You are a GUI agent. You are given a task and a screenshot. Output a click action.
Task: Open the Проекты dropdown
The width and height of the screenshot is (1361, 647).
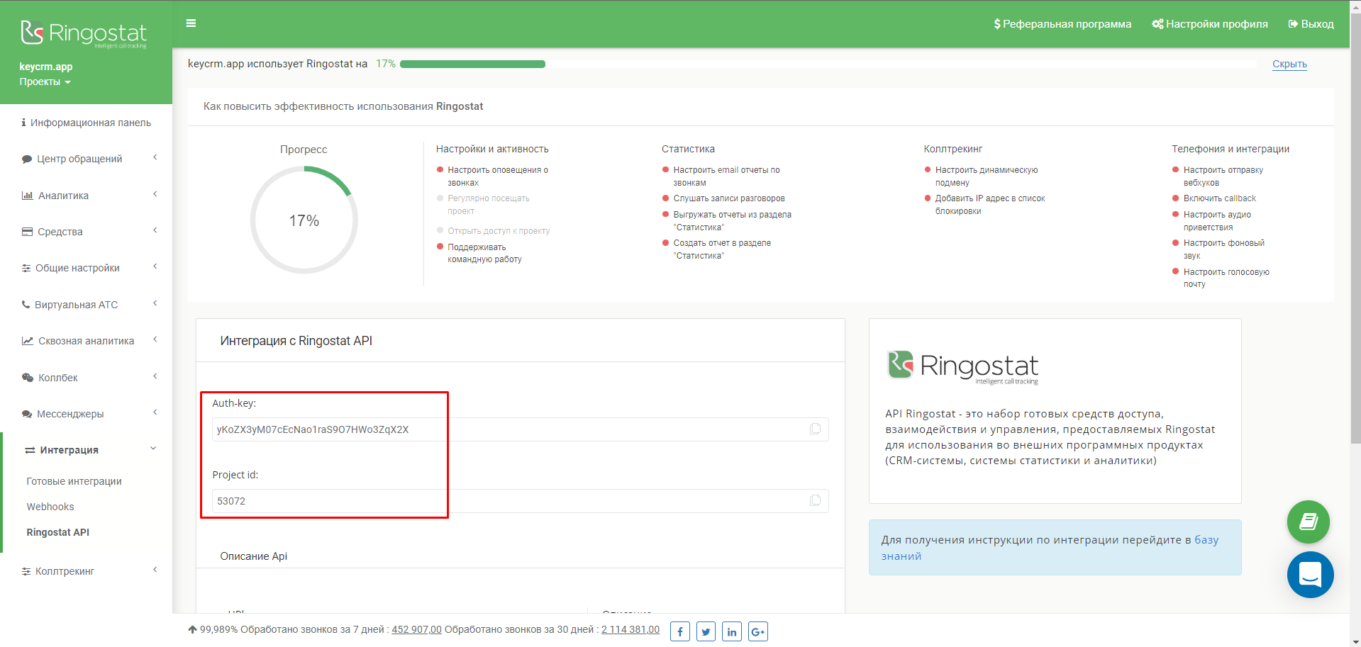45,82
